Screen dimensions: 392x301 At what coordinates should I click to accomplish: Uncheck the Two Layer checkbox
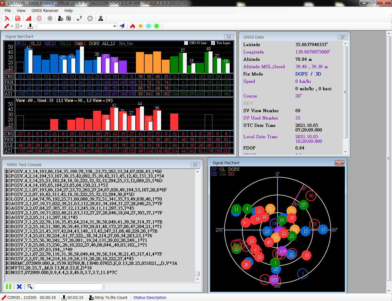coord(213,43)
